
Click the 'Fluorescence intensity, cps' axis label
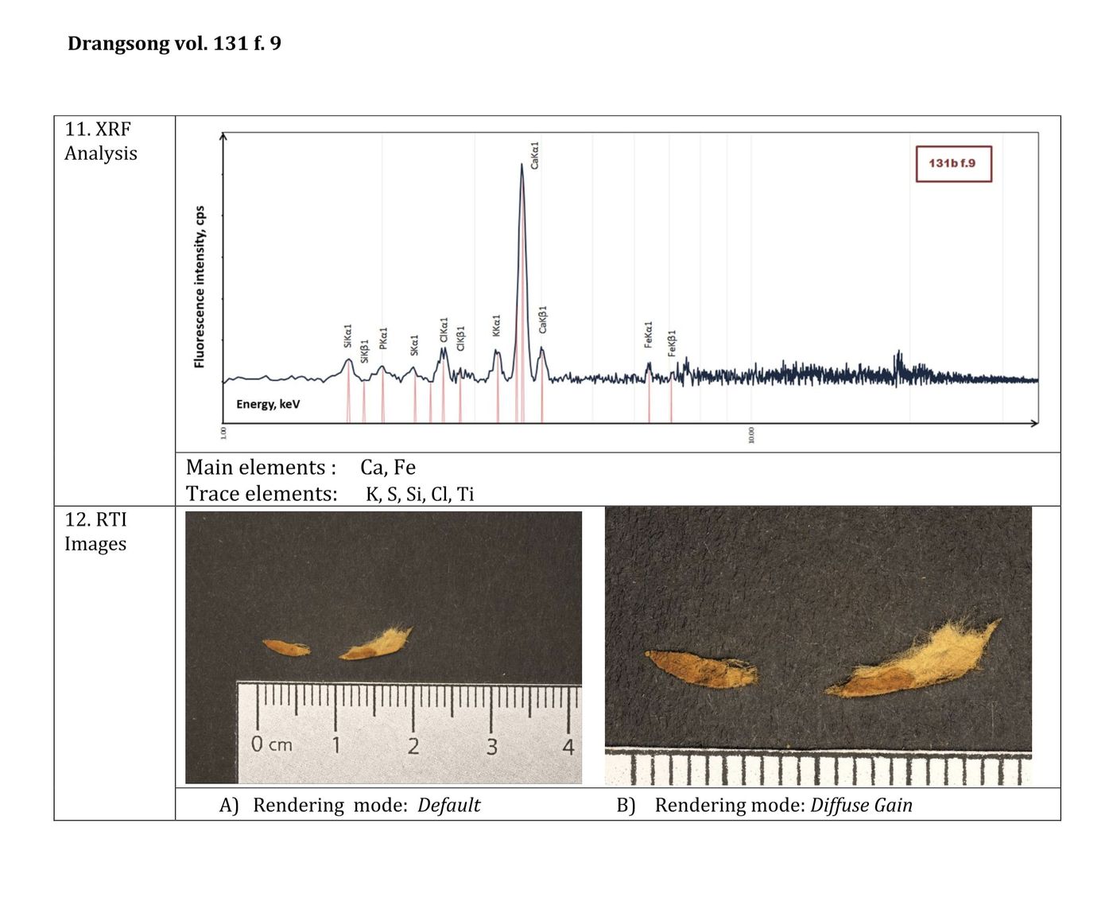click(x=200, y=287)
